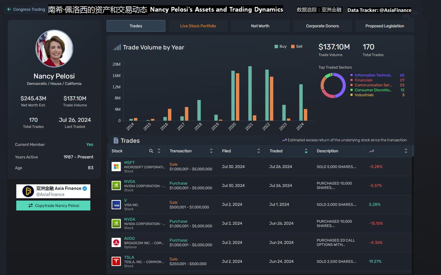This screenshot has height=275, width=441.
Task: Click the Trade Volume by Year chart icon
Action: [x=117, y=47]
